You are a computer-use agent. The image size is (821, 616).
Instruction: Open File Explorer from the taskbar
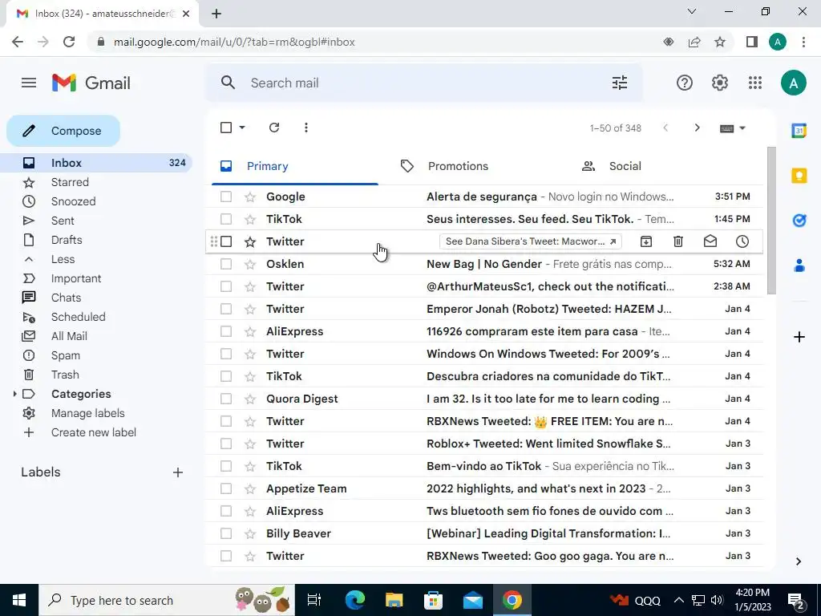coord(394,600)
